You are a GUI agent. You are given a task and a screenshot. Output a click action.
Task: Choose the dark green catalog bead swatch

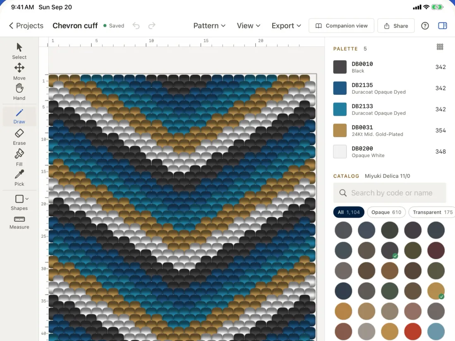point(389,291)
